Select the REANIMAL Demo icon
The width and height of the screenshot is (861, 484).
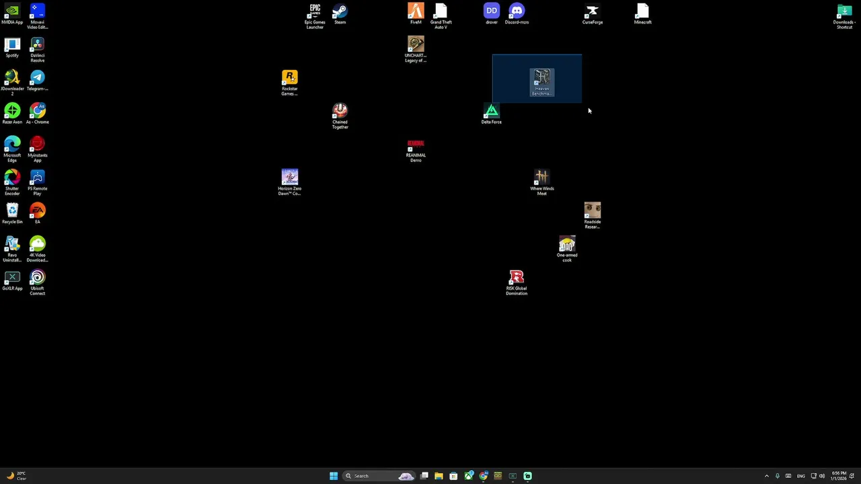click(x=416, y=150)
